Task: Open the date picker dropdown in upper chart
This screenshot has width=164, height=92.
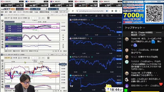Action: [39, 18]
